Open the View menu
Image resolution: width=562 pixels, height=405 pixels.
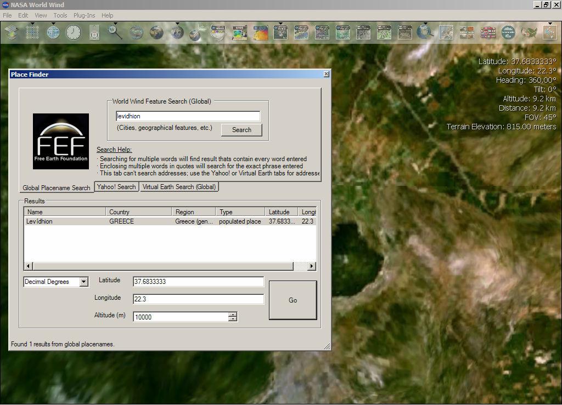(x=41, y=15)
